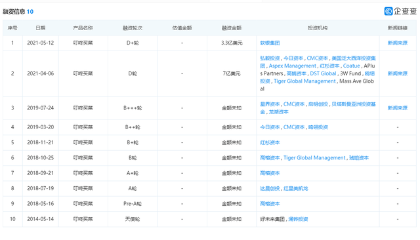420x240 pixels.
Task: Click 红星美凯龙 investor link
Action: click(296, 188)
